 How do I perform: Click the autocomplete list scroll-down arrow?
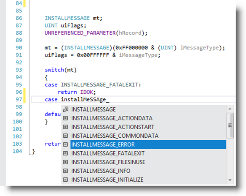click(230, 180)
